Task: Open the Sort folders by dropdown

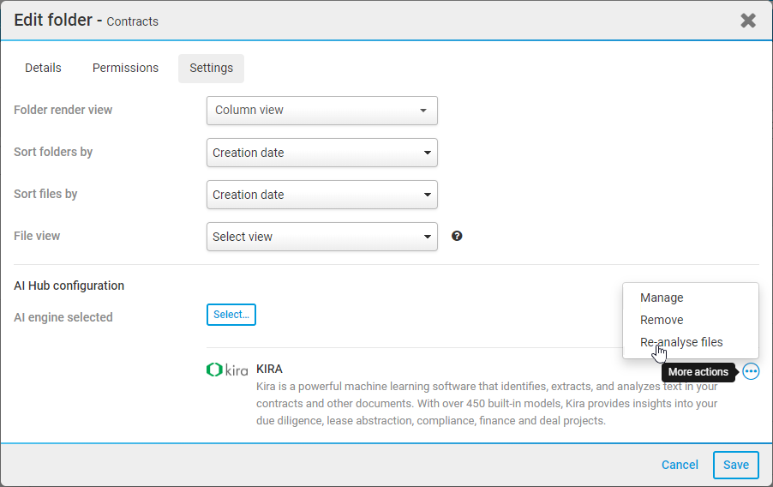Action: (x=321, y=153)
